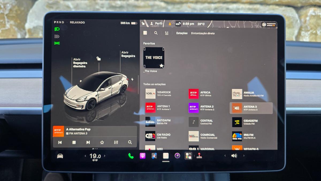Tap the software download arrow icon
The height and width of the screenshot is (181, 321).
[170, 24]
